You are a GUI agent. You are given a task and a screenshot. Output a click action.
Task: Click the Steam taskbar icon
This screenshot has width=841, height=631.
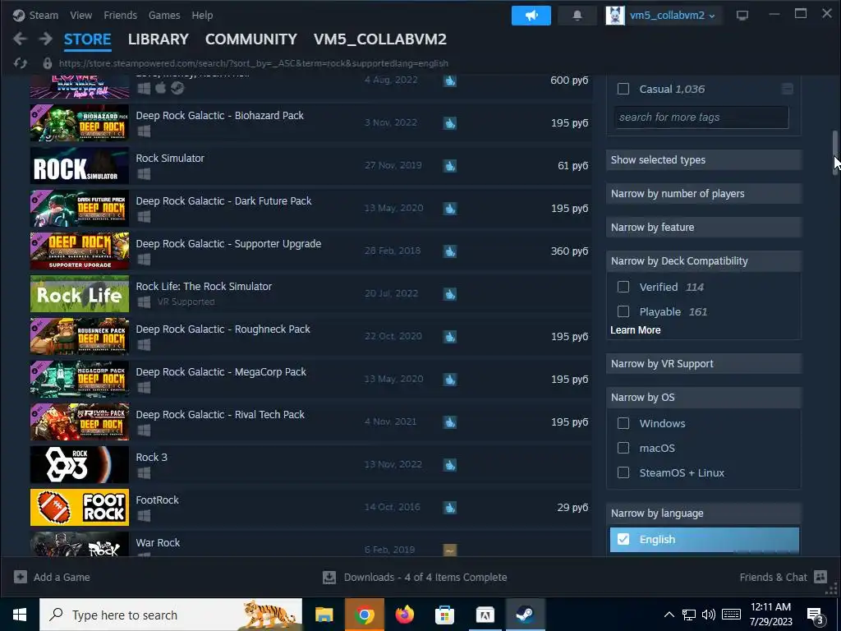point(525,615)
